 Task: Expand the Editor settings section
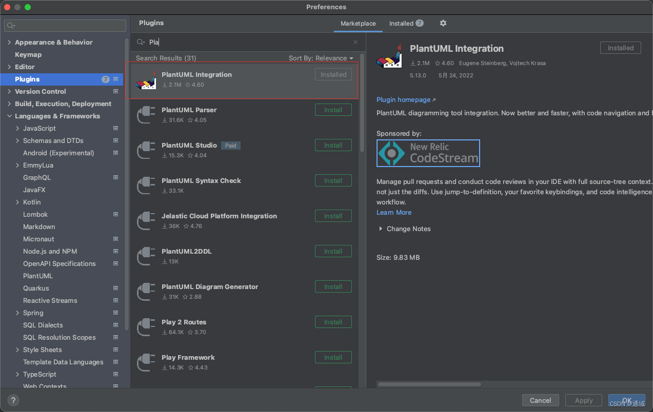coord(9,67)
